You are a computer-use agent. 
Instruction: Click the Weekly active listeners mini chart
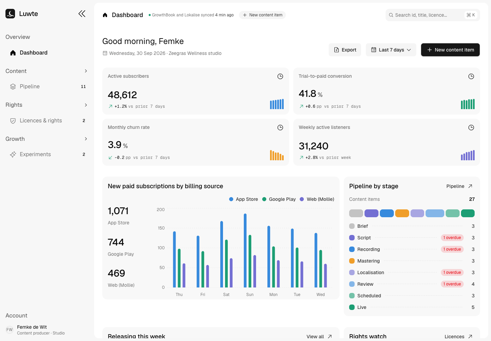[468, 155]
